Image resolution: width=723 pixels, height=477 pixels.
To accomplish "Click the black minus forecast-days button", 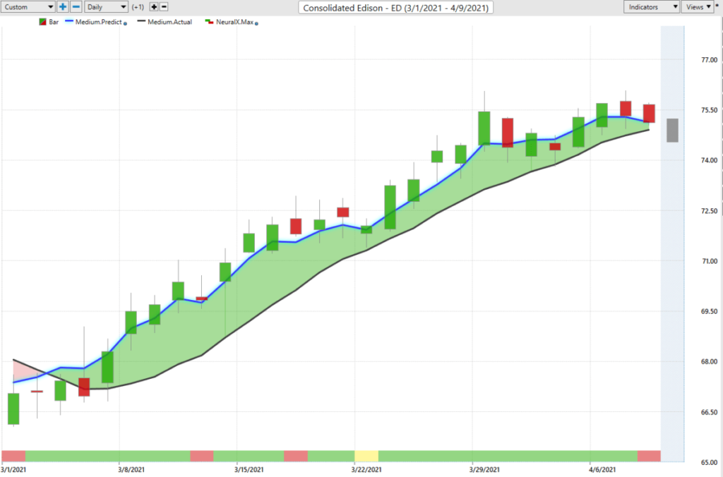I will click(x=164, y=7).
